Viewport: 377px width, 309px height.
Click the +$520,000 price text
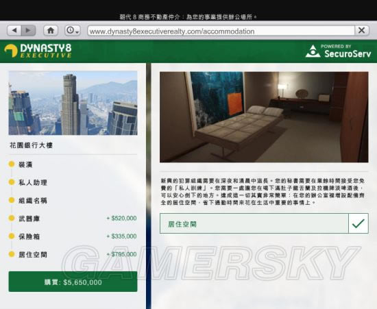121,218
